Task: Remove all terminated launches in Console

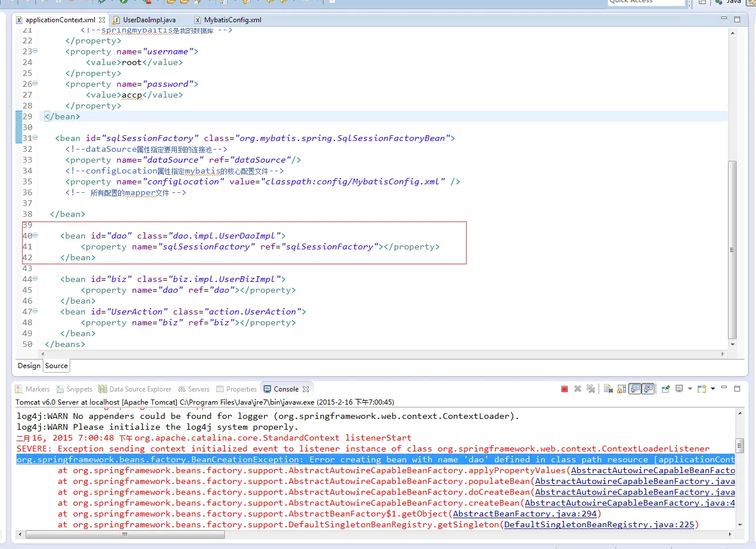Action: tap(591, 389)
